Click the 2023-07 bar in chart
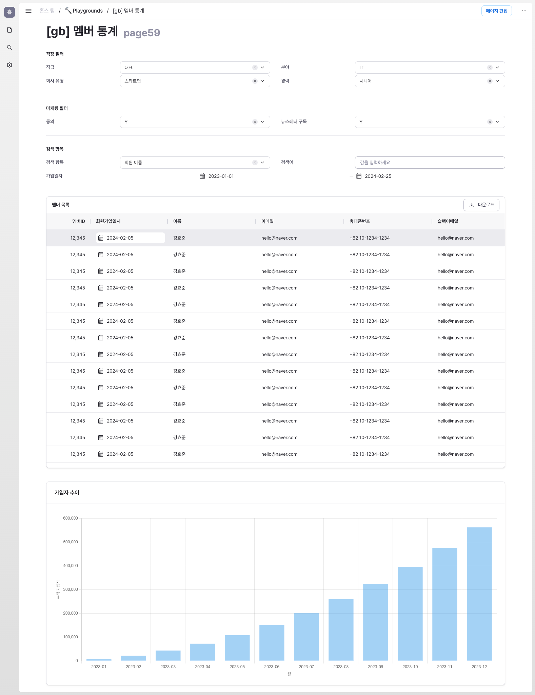Image resolution: width=535 pixels, height=695 pixels. (306, 637)
